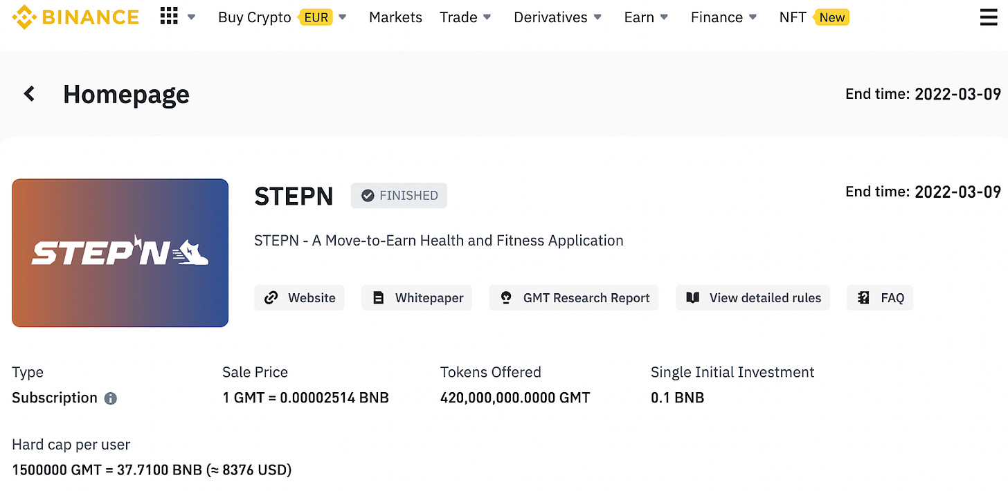Go to Markets

395,17
